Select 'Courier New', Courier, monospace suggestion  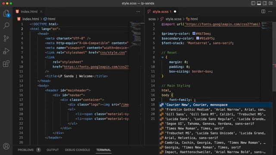coord(216,105)
